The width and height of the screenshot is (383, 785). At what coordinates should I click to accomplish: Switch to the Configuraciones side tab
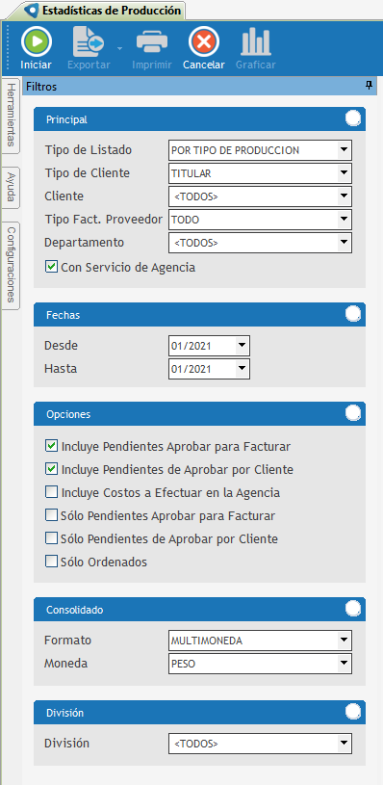11,266
